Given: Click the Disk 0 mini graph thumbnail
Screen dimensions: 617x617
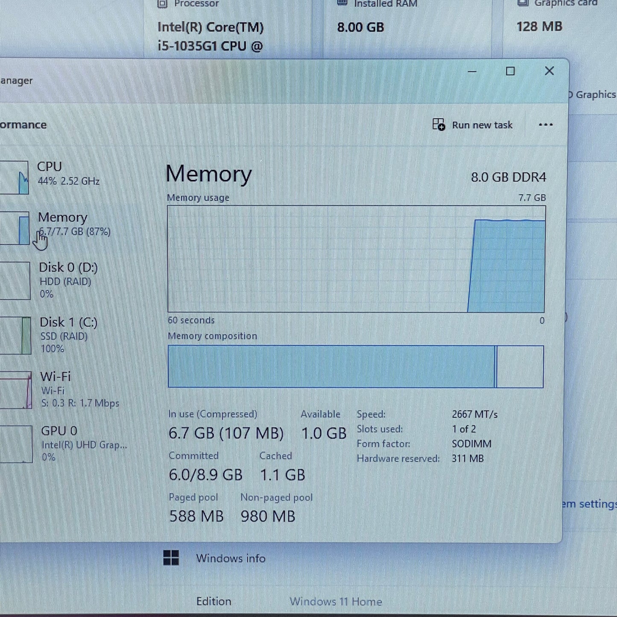Looking at the screenshot, I should click(x=15, y=281).
